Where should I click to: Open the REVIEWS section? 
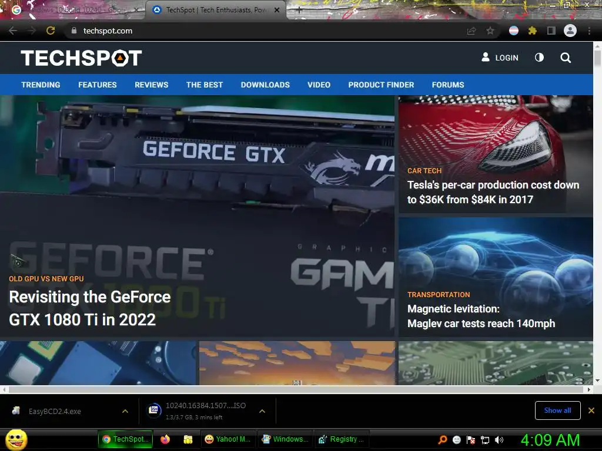(151, 85)
